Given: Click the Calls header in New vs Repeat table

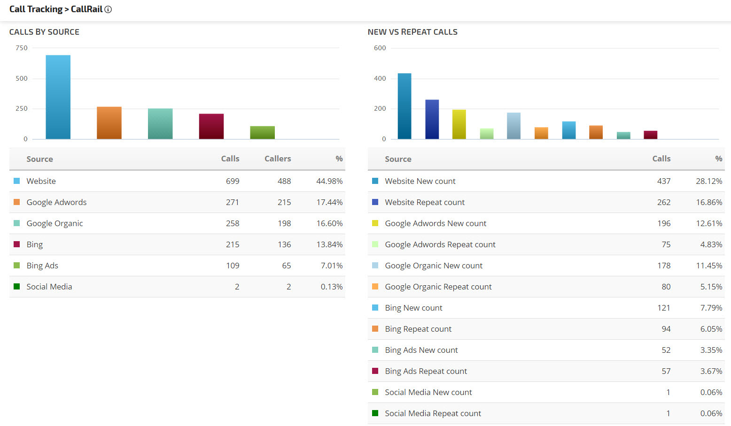Looking at the screenshot, I should pos(661,159).
